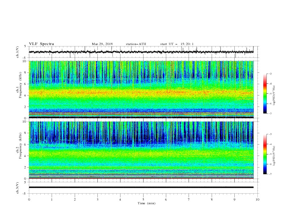Click the ch.1 colorbar 'log(PSD)(V²/Hz)' label
This screenshot has height=224, width=290.
tap(274, 96)
